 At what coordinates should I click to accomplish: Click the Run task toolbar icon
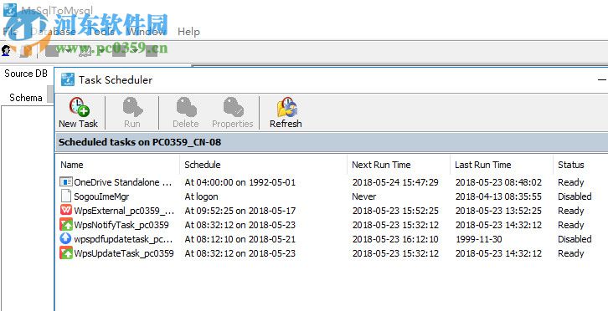tap(132, 112)
